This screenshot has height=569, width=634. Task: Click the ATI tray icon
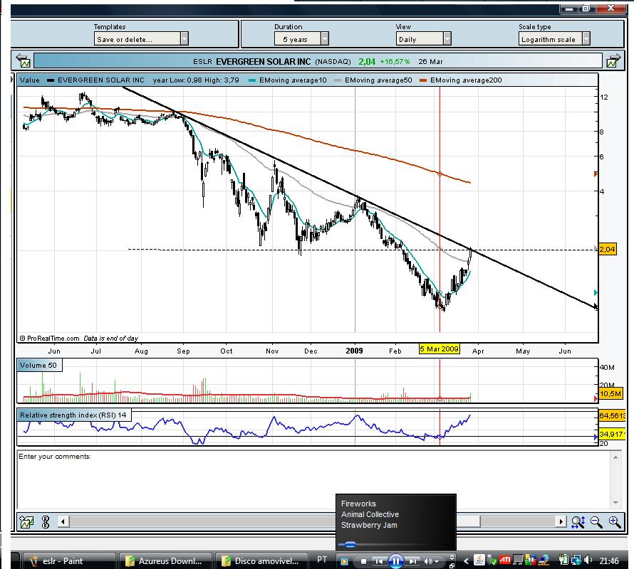pos(504,560)
